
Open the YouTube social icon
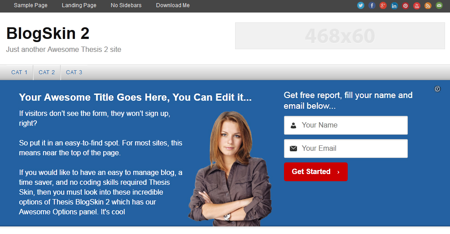(417, 5)
